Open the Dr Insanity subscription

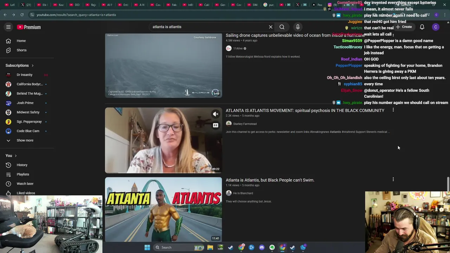(27, 75)
